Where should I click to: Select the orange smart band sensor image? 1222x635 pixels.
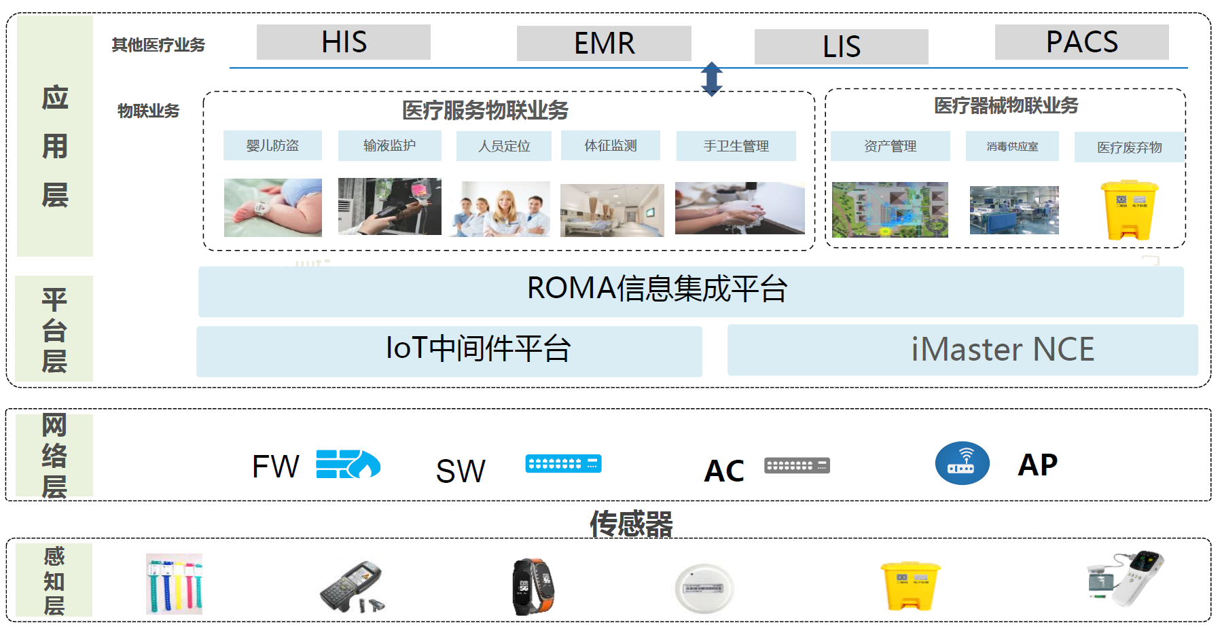click(533, 586)
